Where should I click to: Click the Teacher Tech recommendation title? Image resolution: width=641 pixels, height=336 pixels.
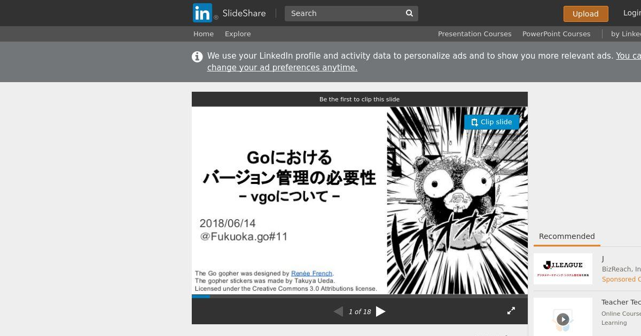pyautogui.click(x=621, y=302)
